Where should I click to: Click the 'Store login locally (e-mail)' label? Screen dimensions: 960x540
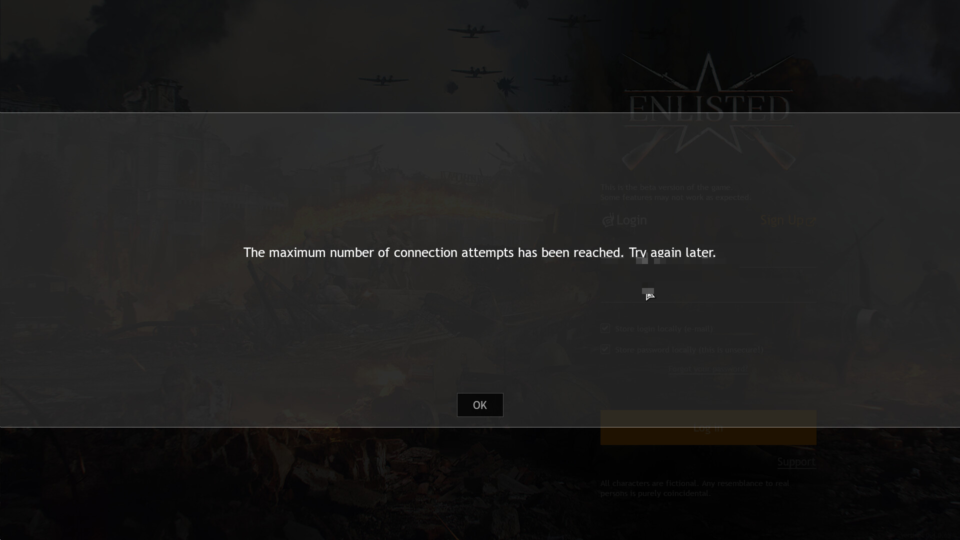tap(664, 328)
